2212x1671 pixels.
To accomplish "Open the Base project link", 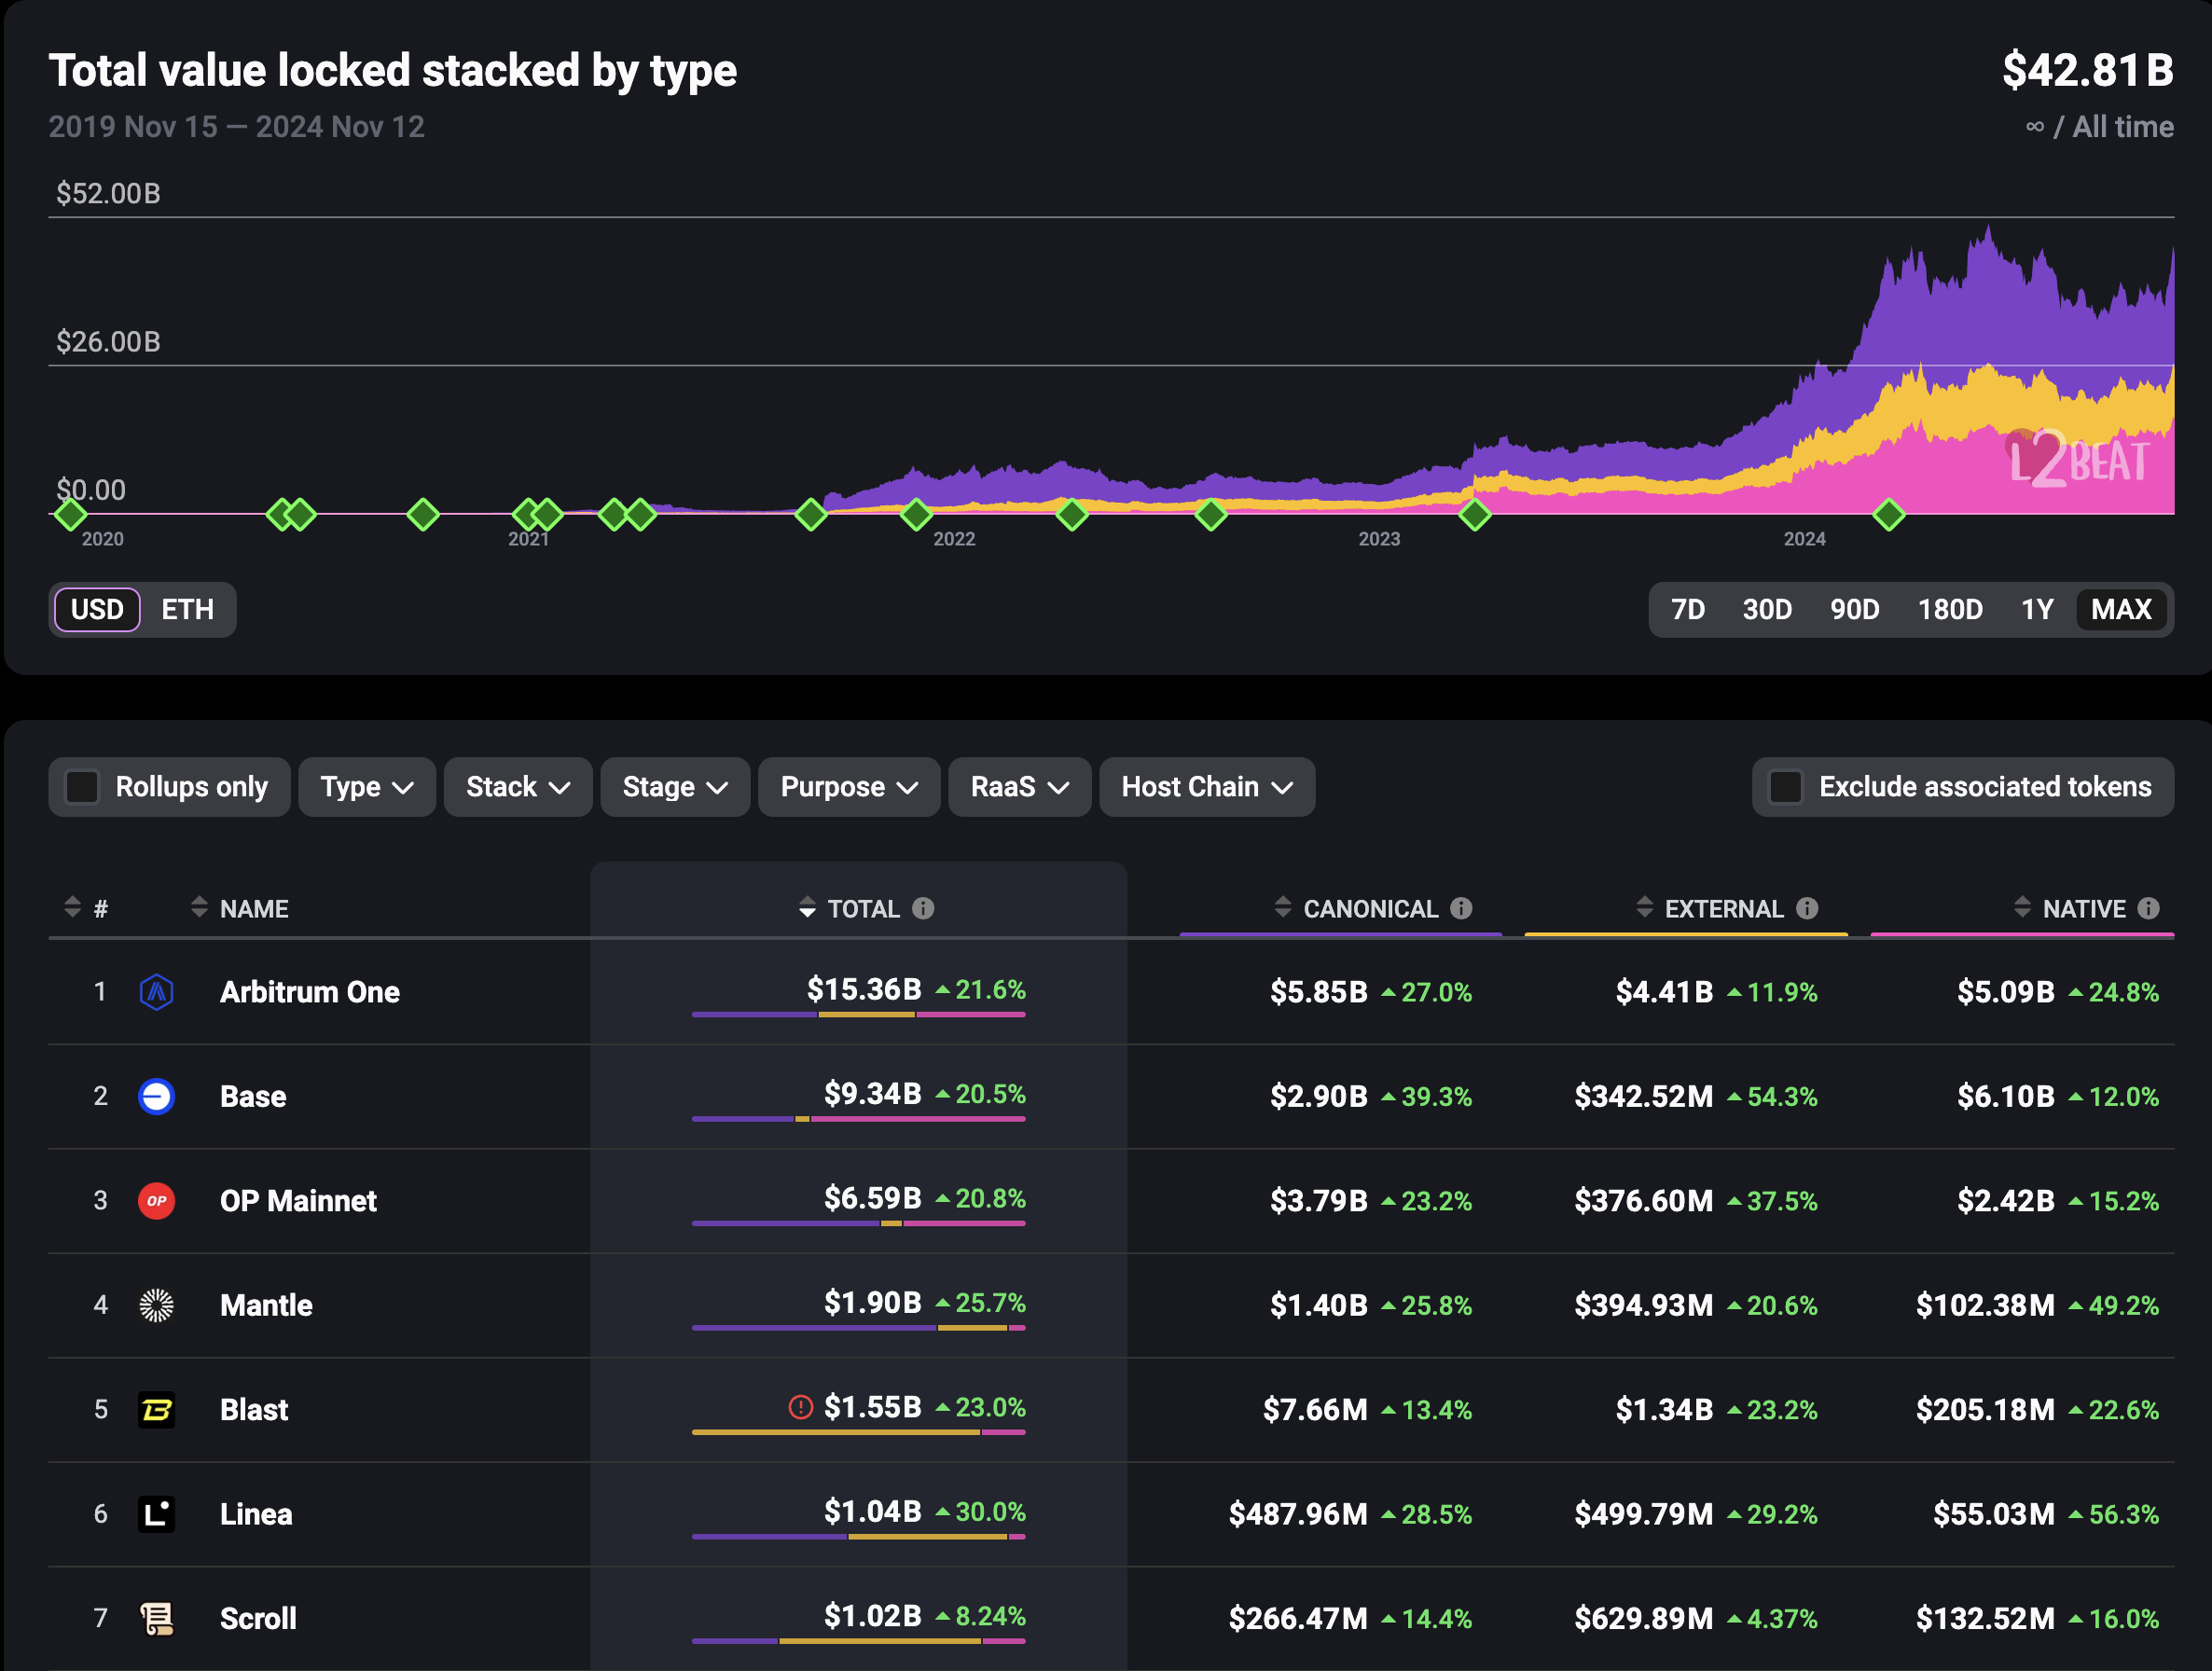I will click(x=253, y=1096).
